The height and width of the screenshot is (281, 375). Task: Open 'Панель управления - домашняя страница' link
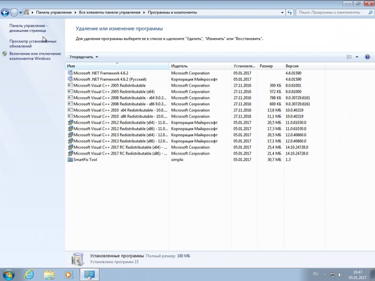click(29, 28)
